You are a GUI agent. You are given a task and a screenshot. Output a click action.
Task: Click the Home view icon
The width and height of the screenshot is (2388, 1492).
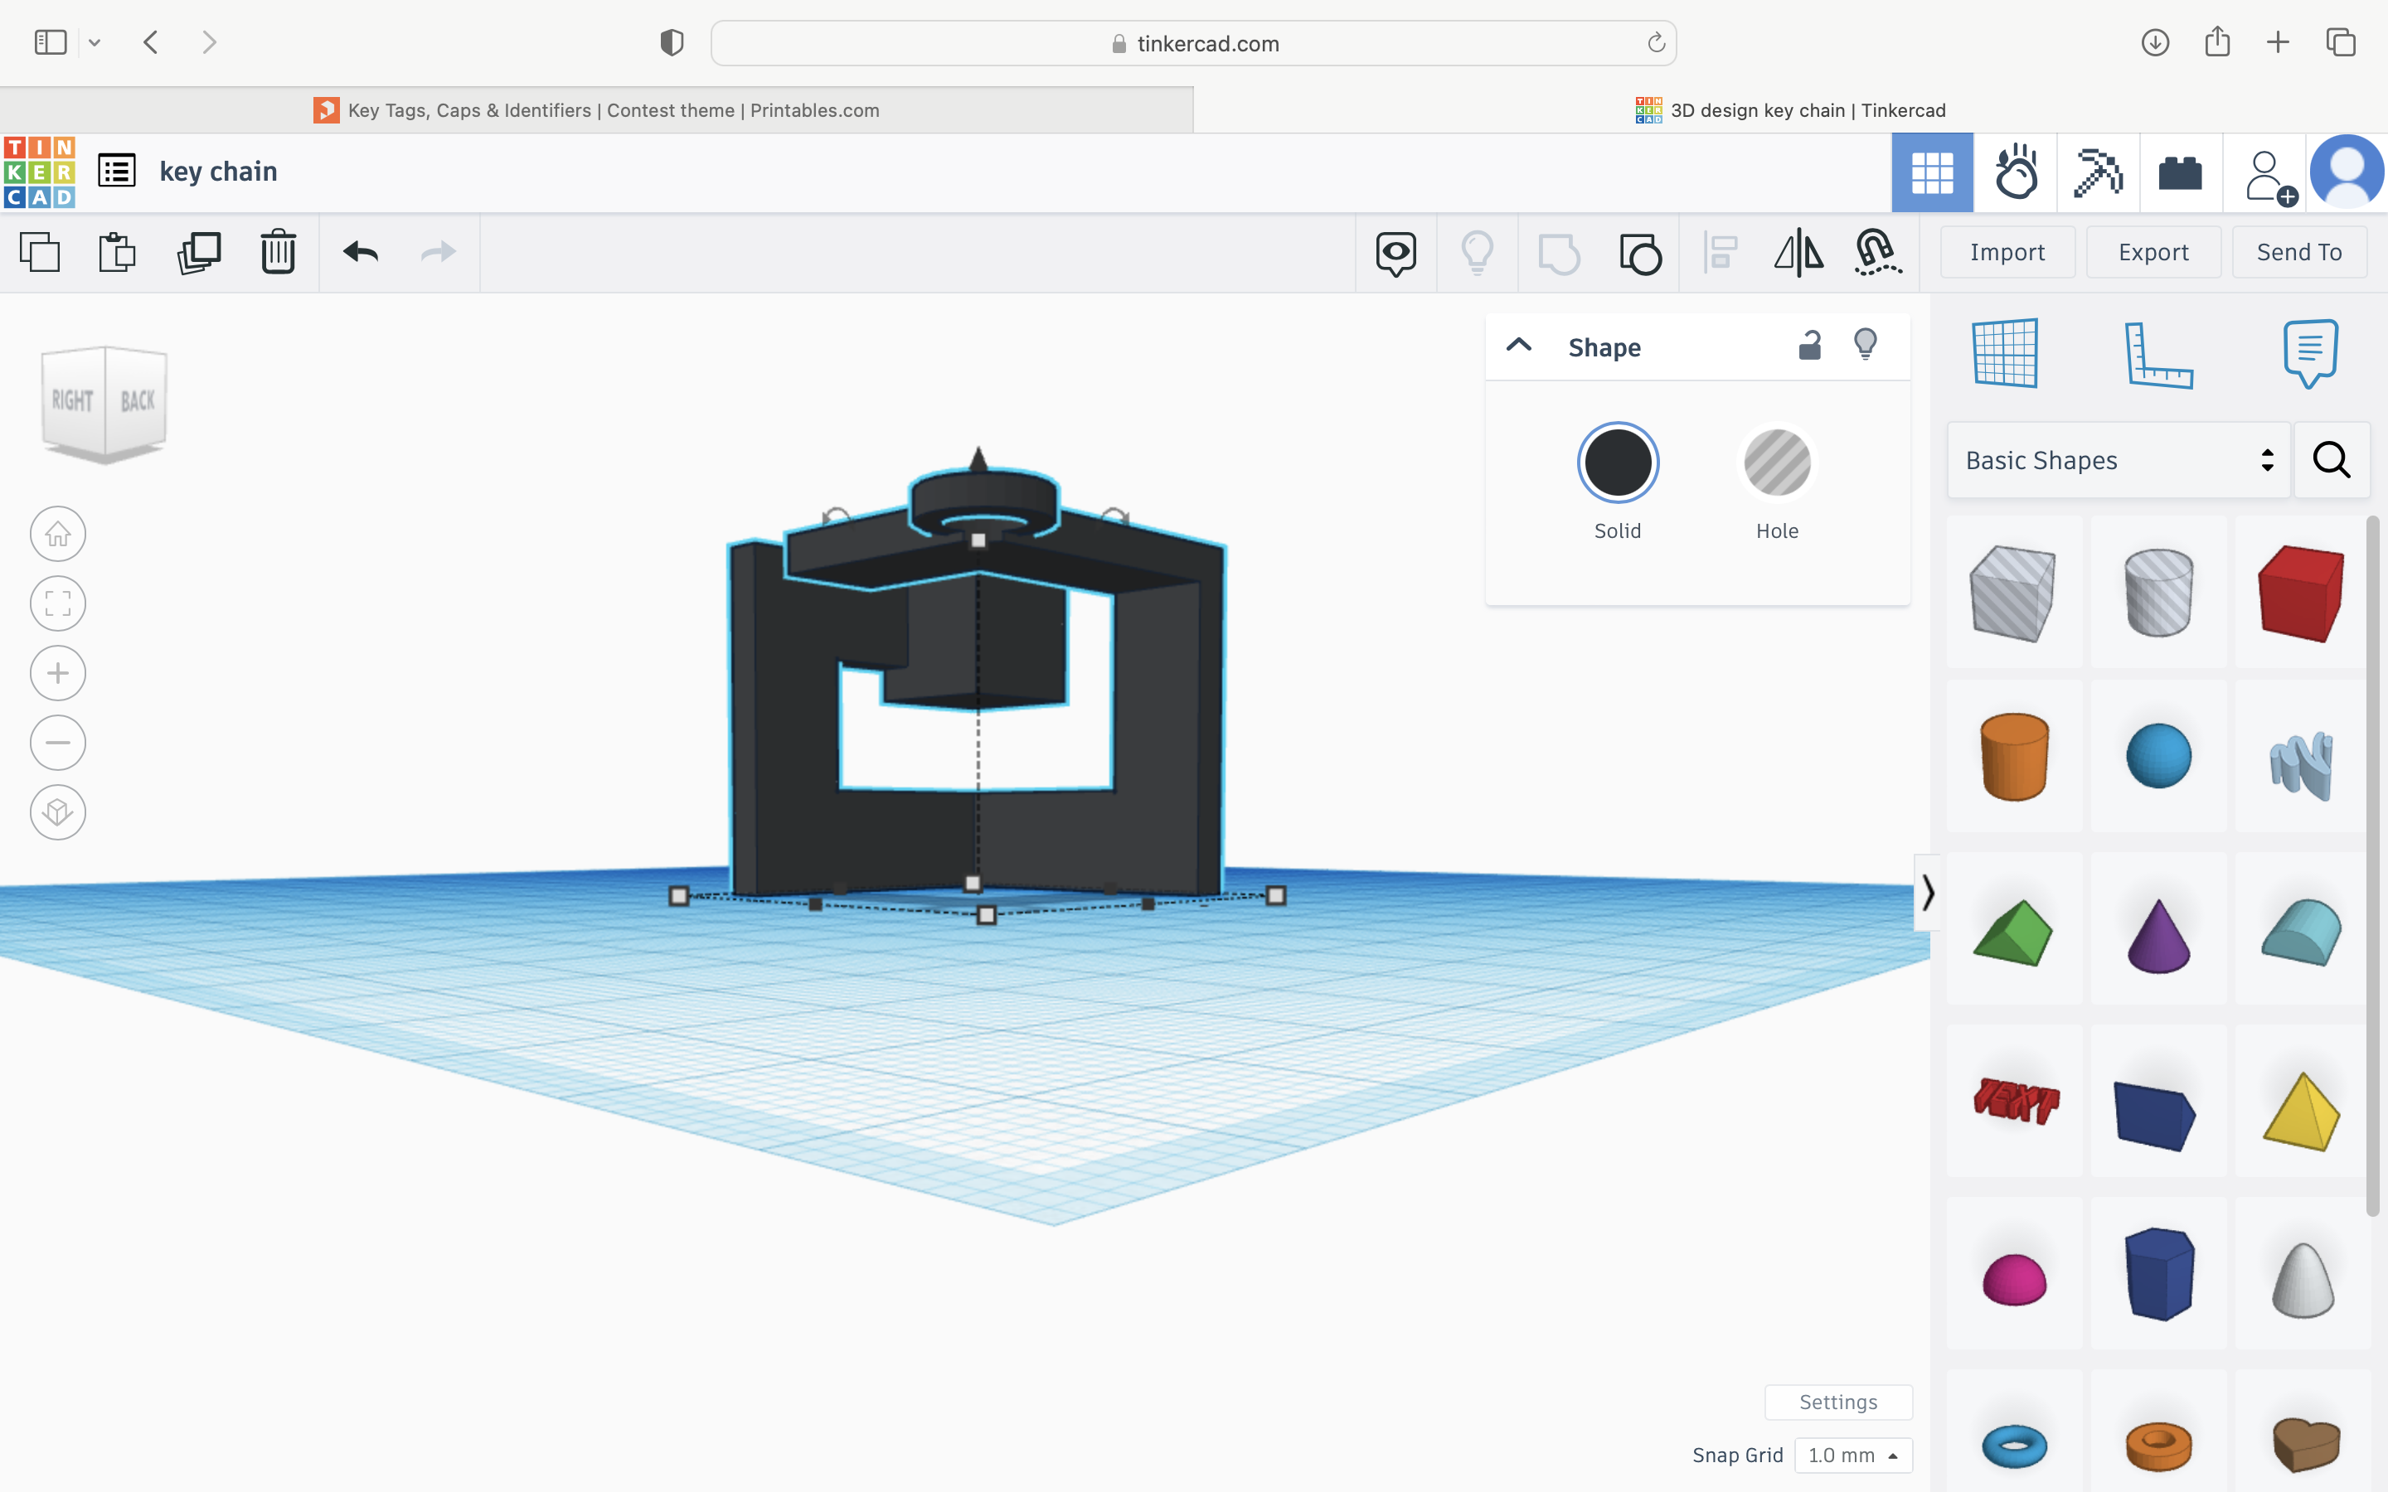58,534
